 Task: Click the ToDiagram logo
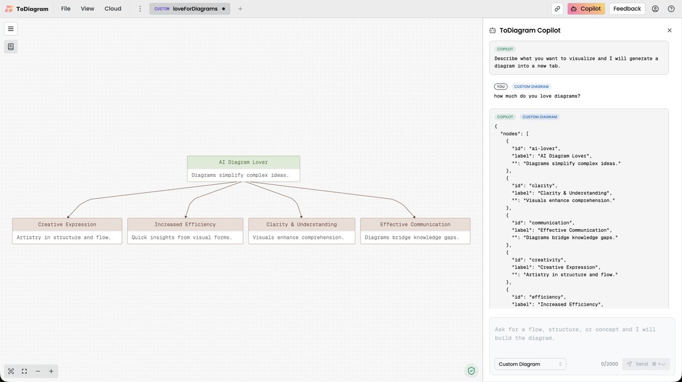point(27,9)
